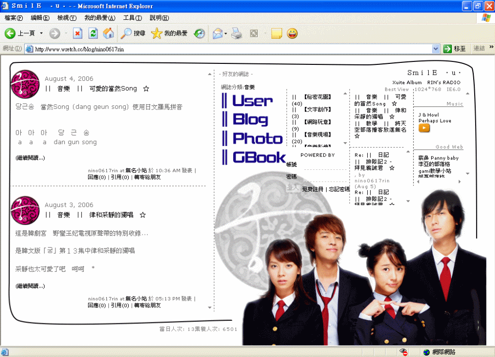
Task: Click the Internet zone globe icon
Action: pos(427,352)
